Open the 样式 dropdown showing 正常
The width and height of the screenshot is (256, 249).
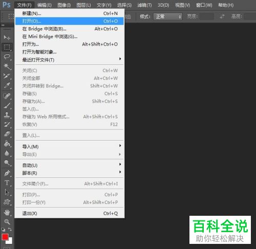point(168,17)
